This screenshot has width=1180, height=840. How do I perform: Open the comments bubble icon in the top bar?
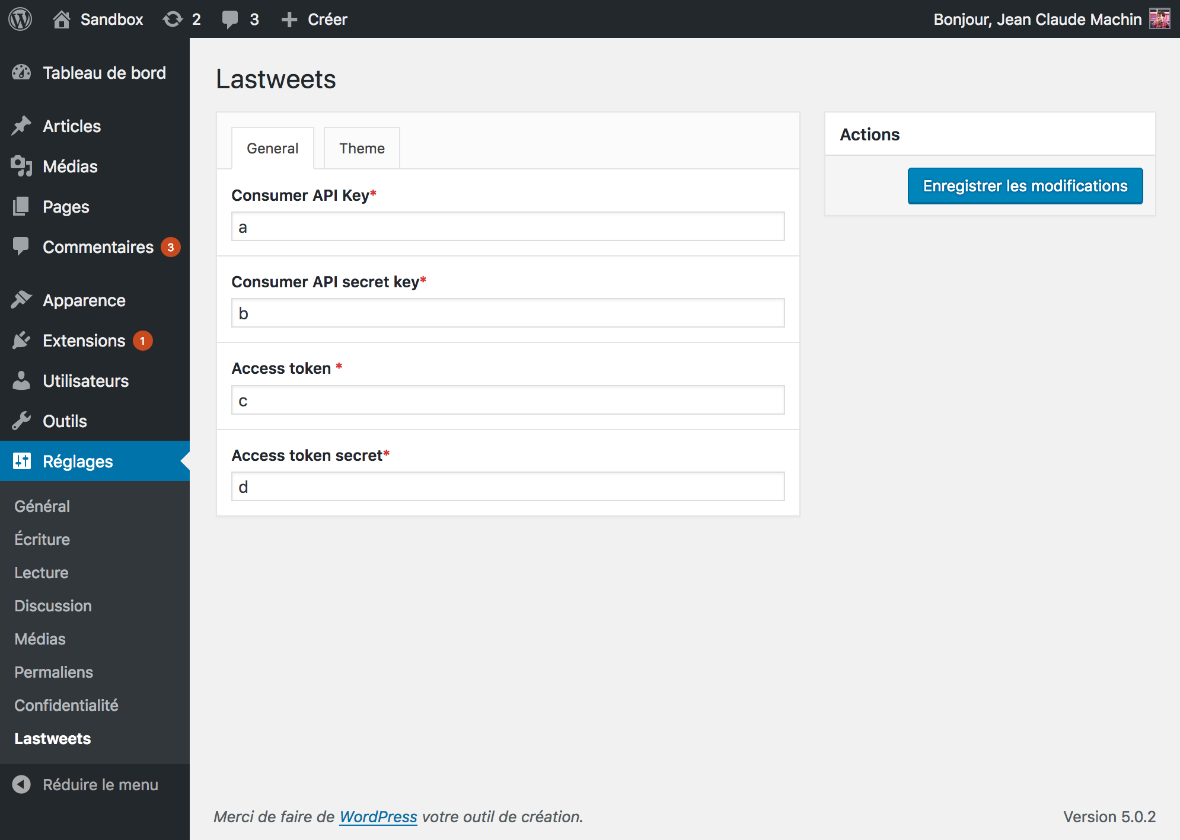click(229, 19)
